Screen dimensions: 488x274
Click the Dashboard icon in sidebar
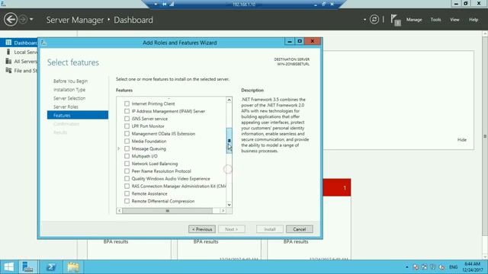point(8,43)
